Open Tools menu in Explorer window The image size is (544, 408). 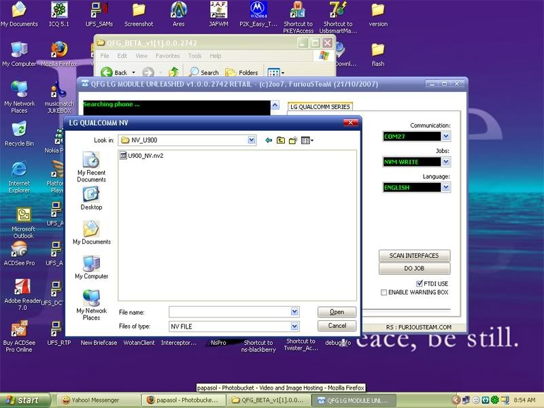point(194,56)
